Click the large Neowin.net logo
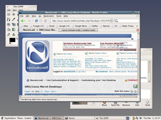 (x=37, y=56)
